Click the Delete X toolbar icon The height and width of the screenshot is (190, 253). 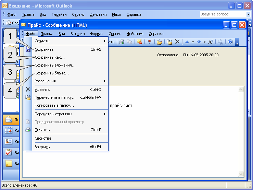coord(177,42)
